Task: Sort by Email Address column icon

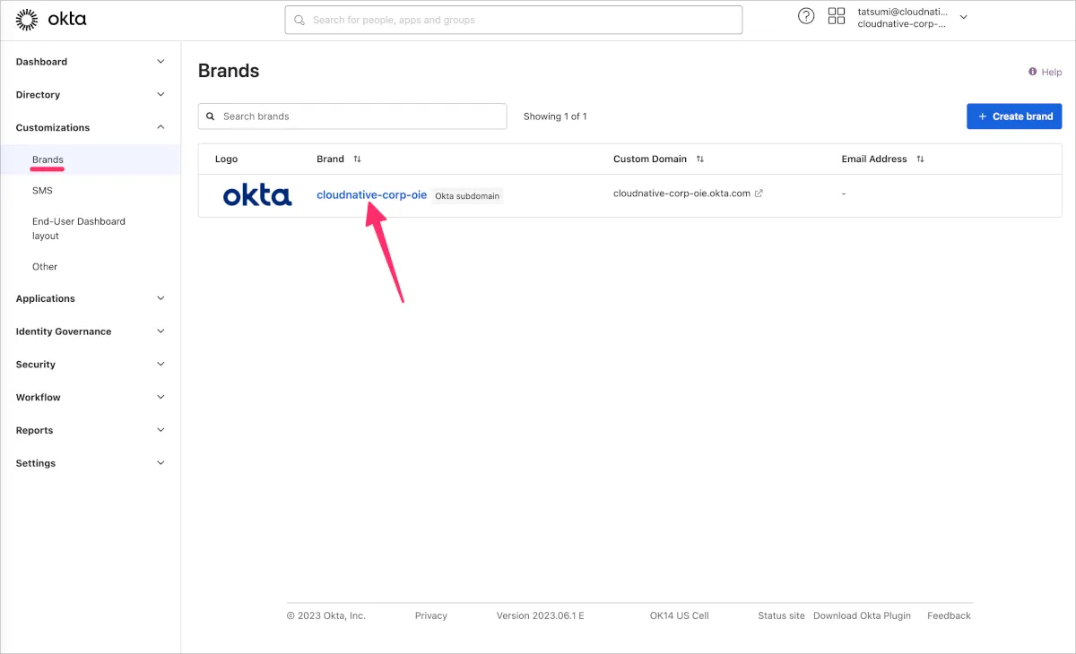Action: (920, 159)
